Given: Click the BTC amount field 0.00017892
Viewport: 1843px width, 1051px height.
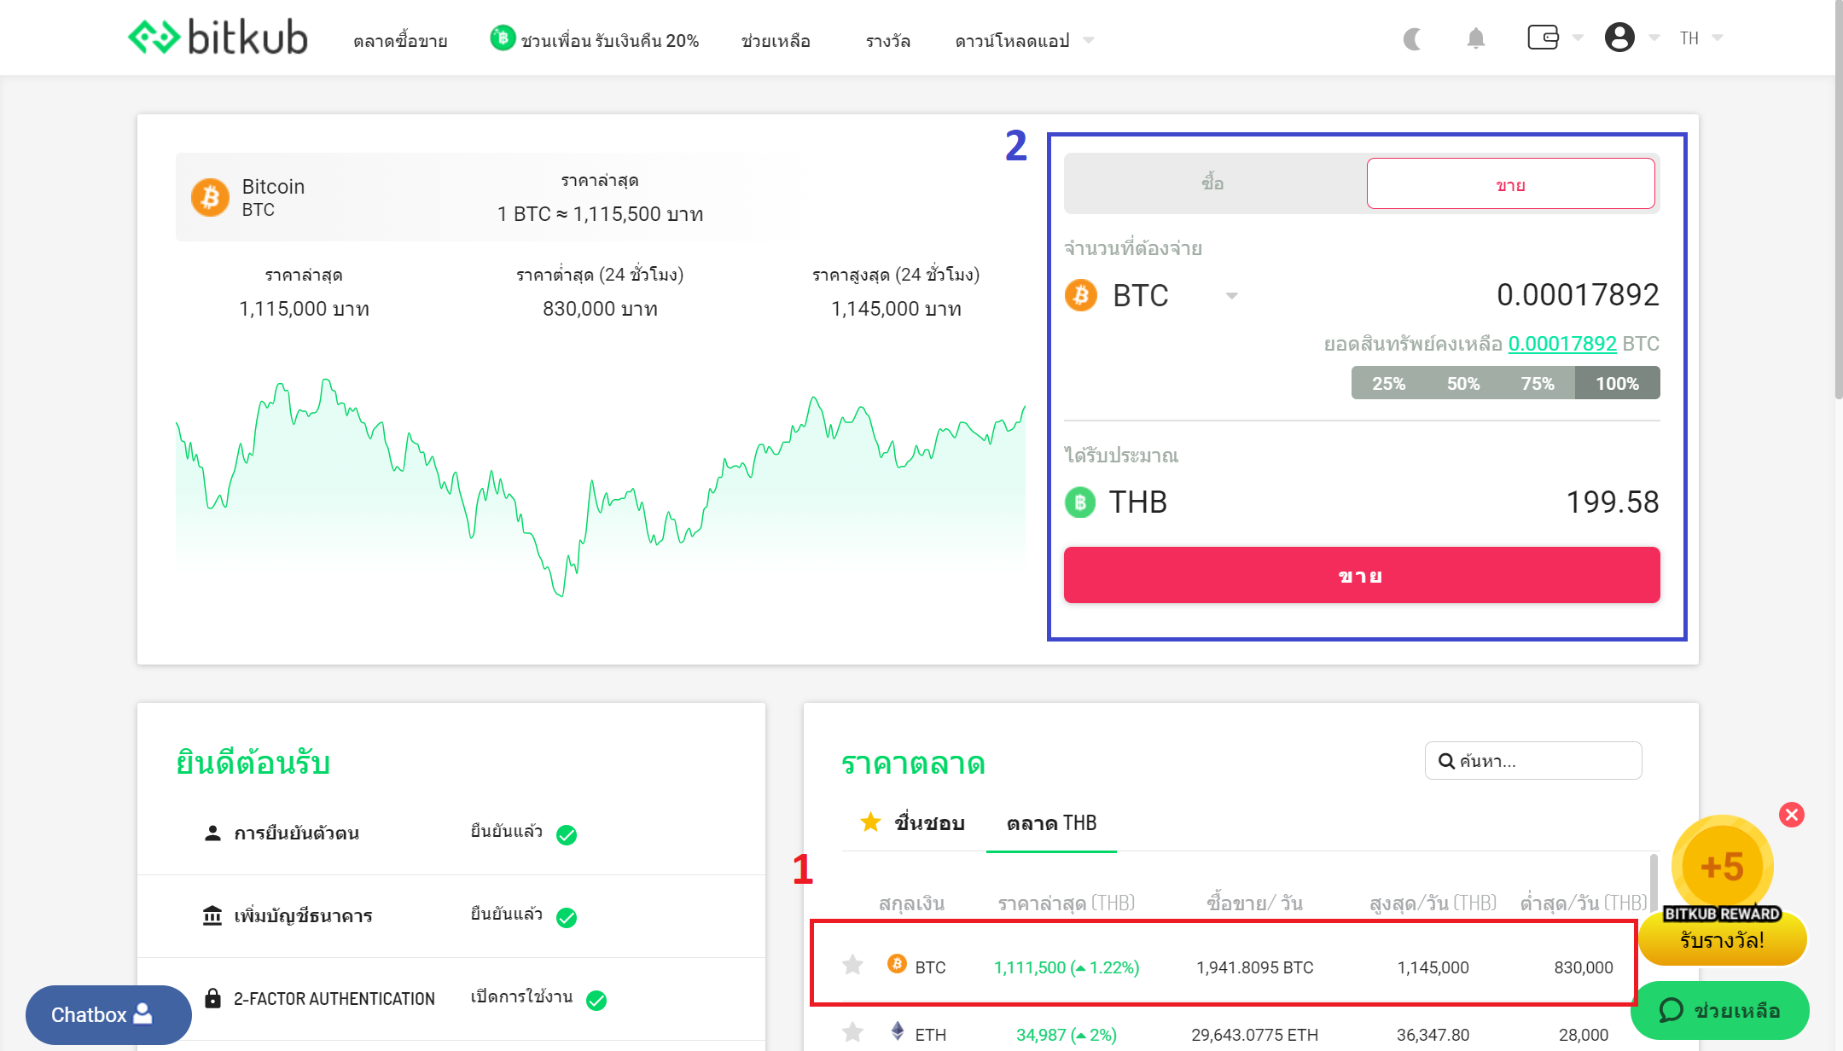Looking at the screenshot, I should pos(1578,294).
